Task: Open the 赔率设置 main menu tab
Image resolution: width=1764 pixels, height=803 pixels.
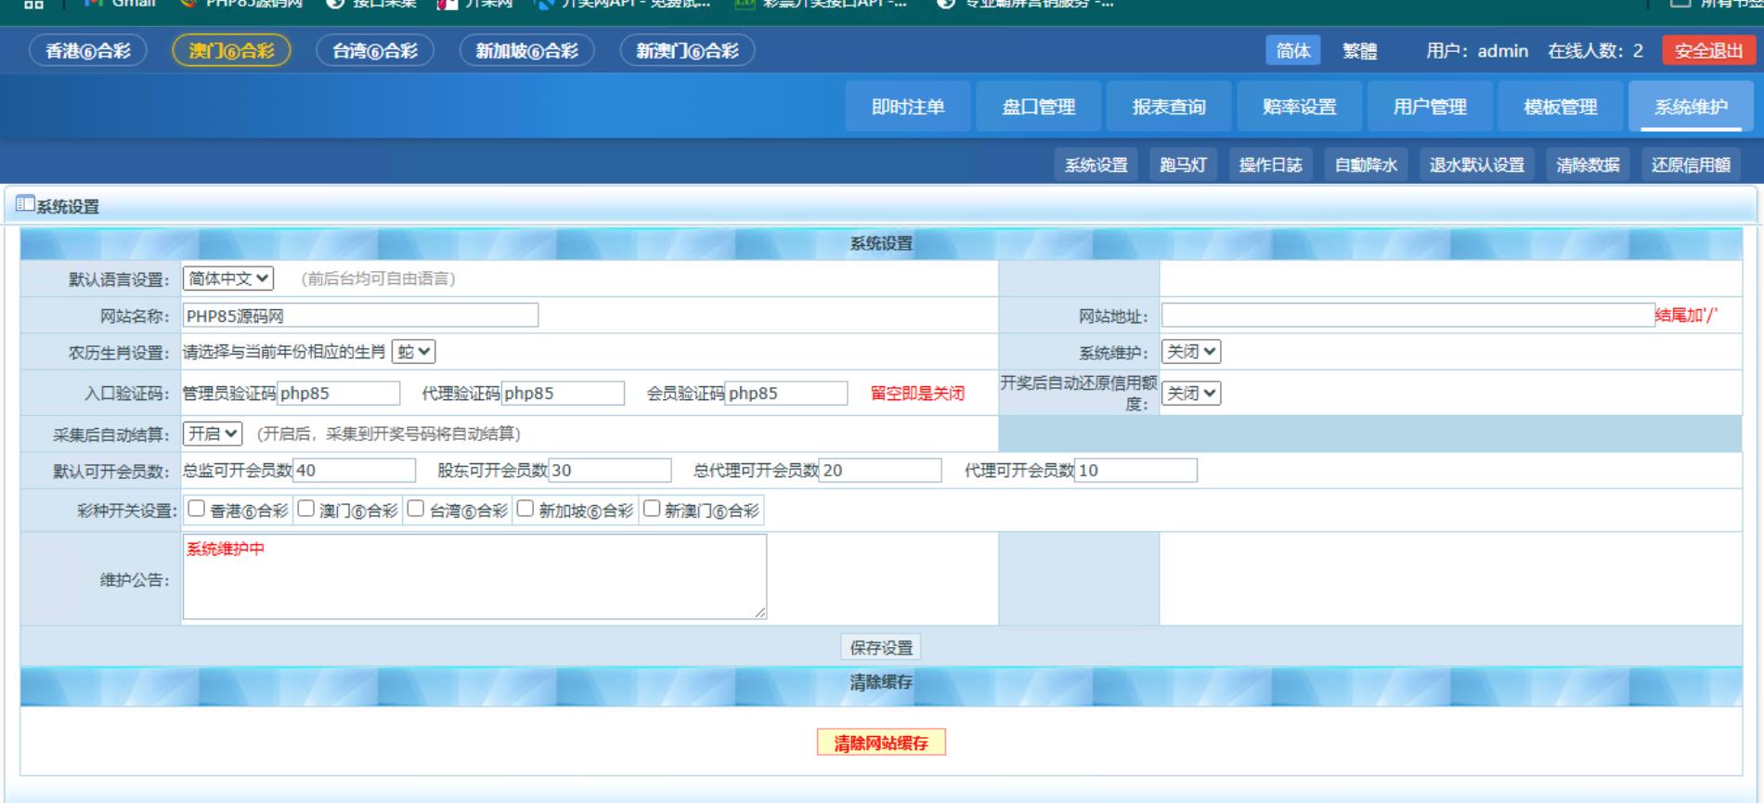Action: click(x=1299, y=107)
